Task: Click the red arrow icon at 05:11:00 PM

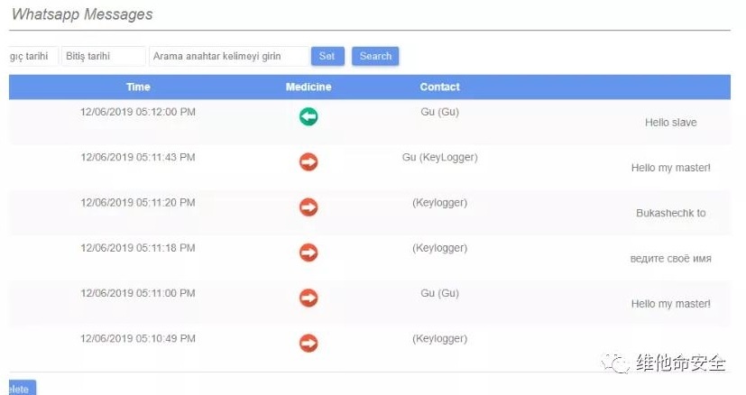Action: point(309,298)
